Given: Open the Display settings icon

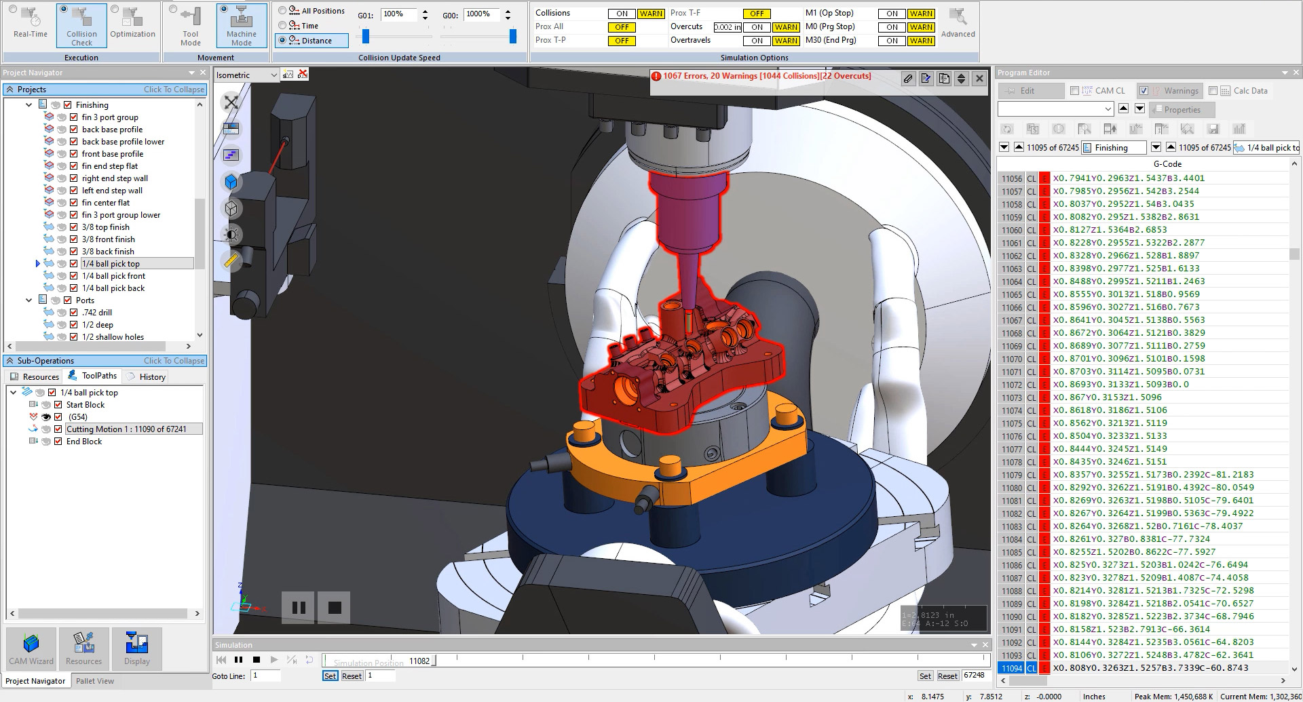Looking at the screenshot, I should [136, 648].
